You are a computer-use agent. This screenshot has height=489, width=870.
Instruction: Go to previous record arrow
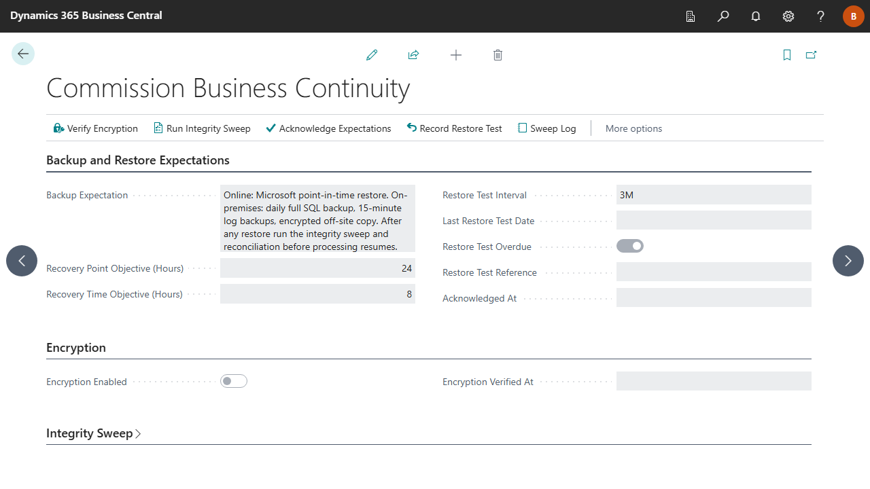click(22, 261)
